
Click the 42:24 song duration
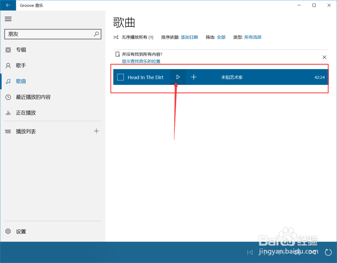319,77
